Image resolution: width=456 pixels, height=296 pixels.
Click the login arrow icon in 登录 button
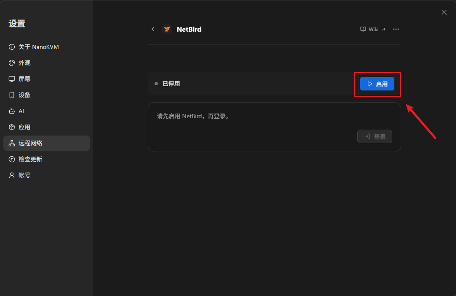pyautogui.click(x=367, y=136)
